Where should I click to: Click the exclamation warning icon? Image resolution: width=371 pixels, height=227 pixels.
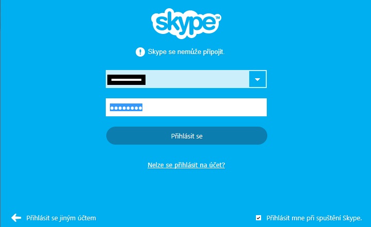coord(140,51)
